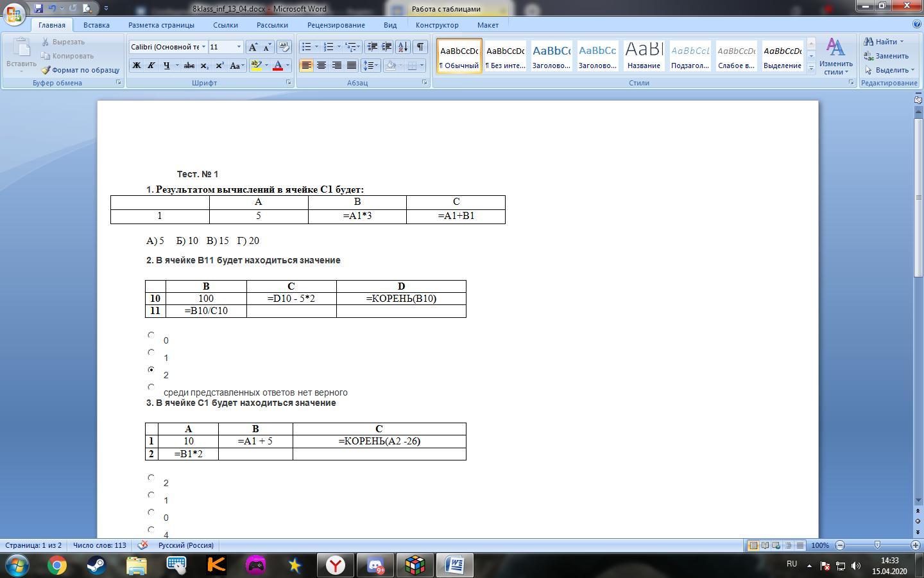Viewport: 924px width, 578px height.
Task: Open line spacing dropdown
Action: coord(370,66)
